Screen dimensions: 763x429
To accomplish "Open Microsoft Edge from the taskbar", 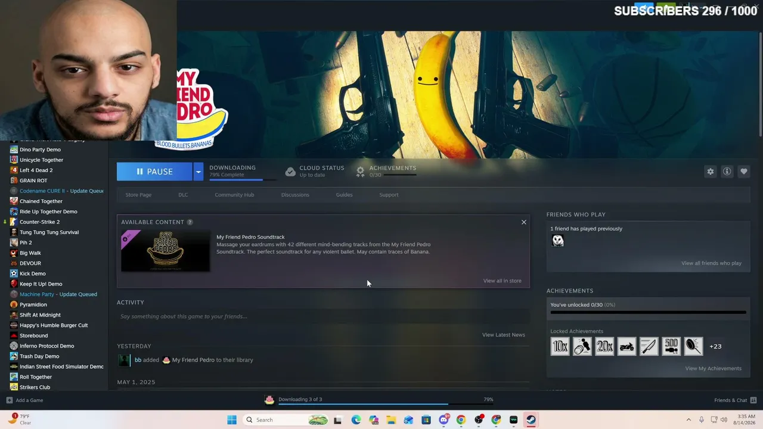I will 356,420.
